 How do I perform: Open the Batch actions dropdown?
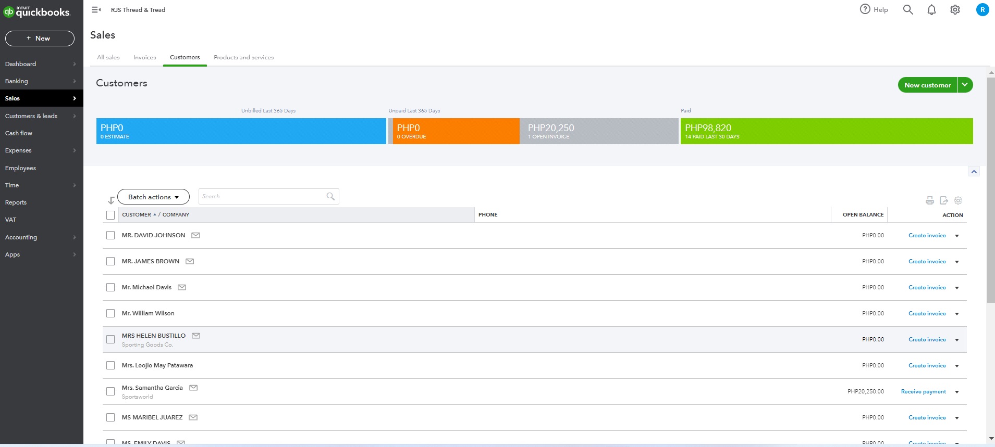point(153,197)
